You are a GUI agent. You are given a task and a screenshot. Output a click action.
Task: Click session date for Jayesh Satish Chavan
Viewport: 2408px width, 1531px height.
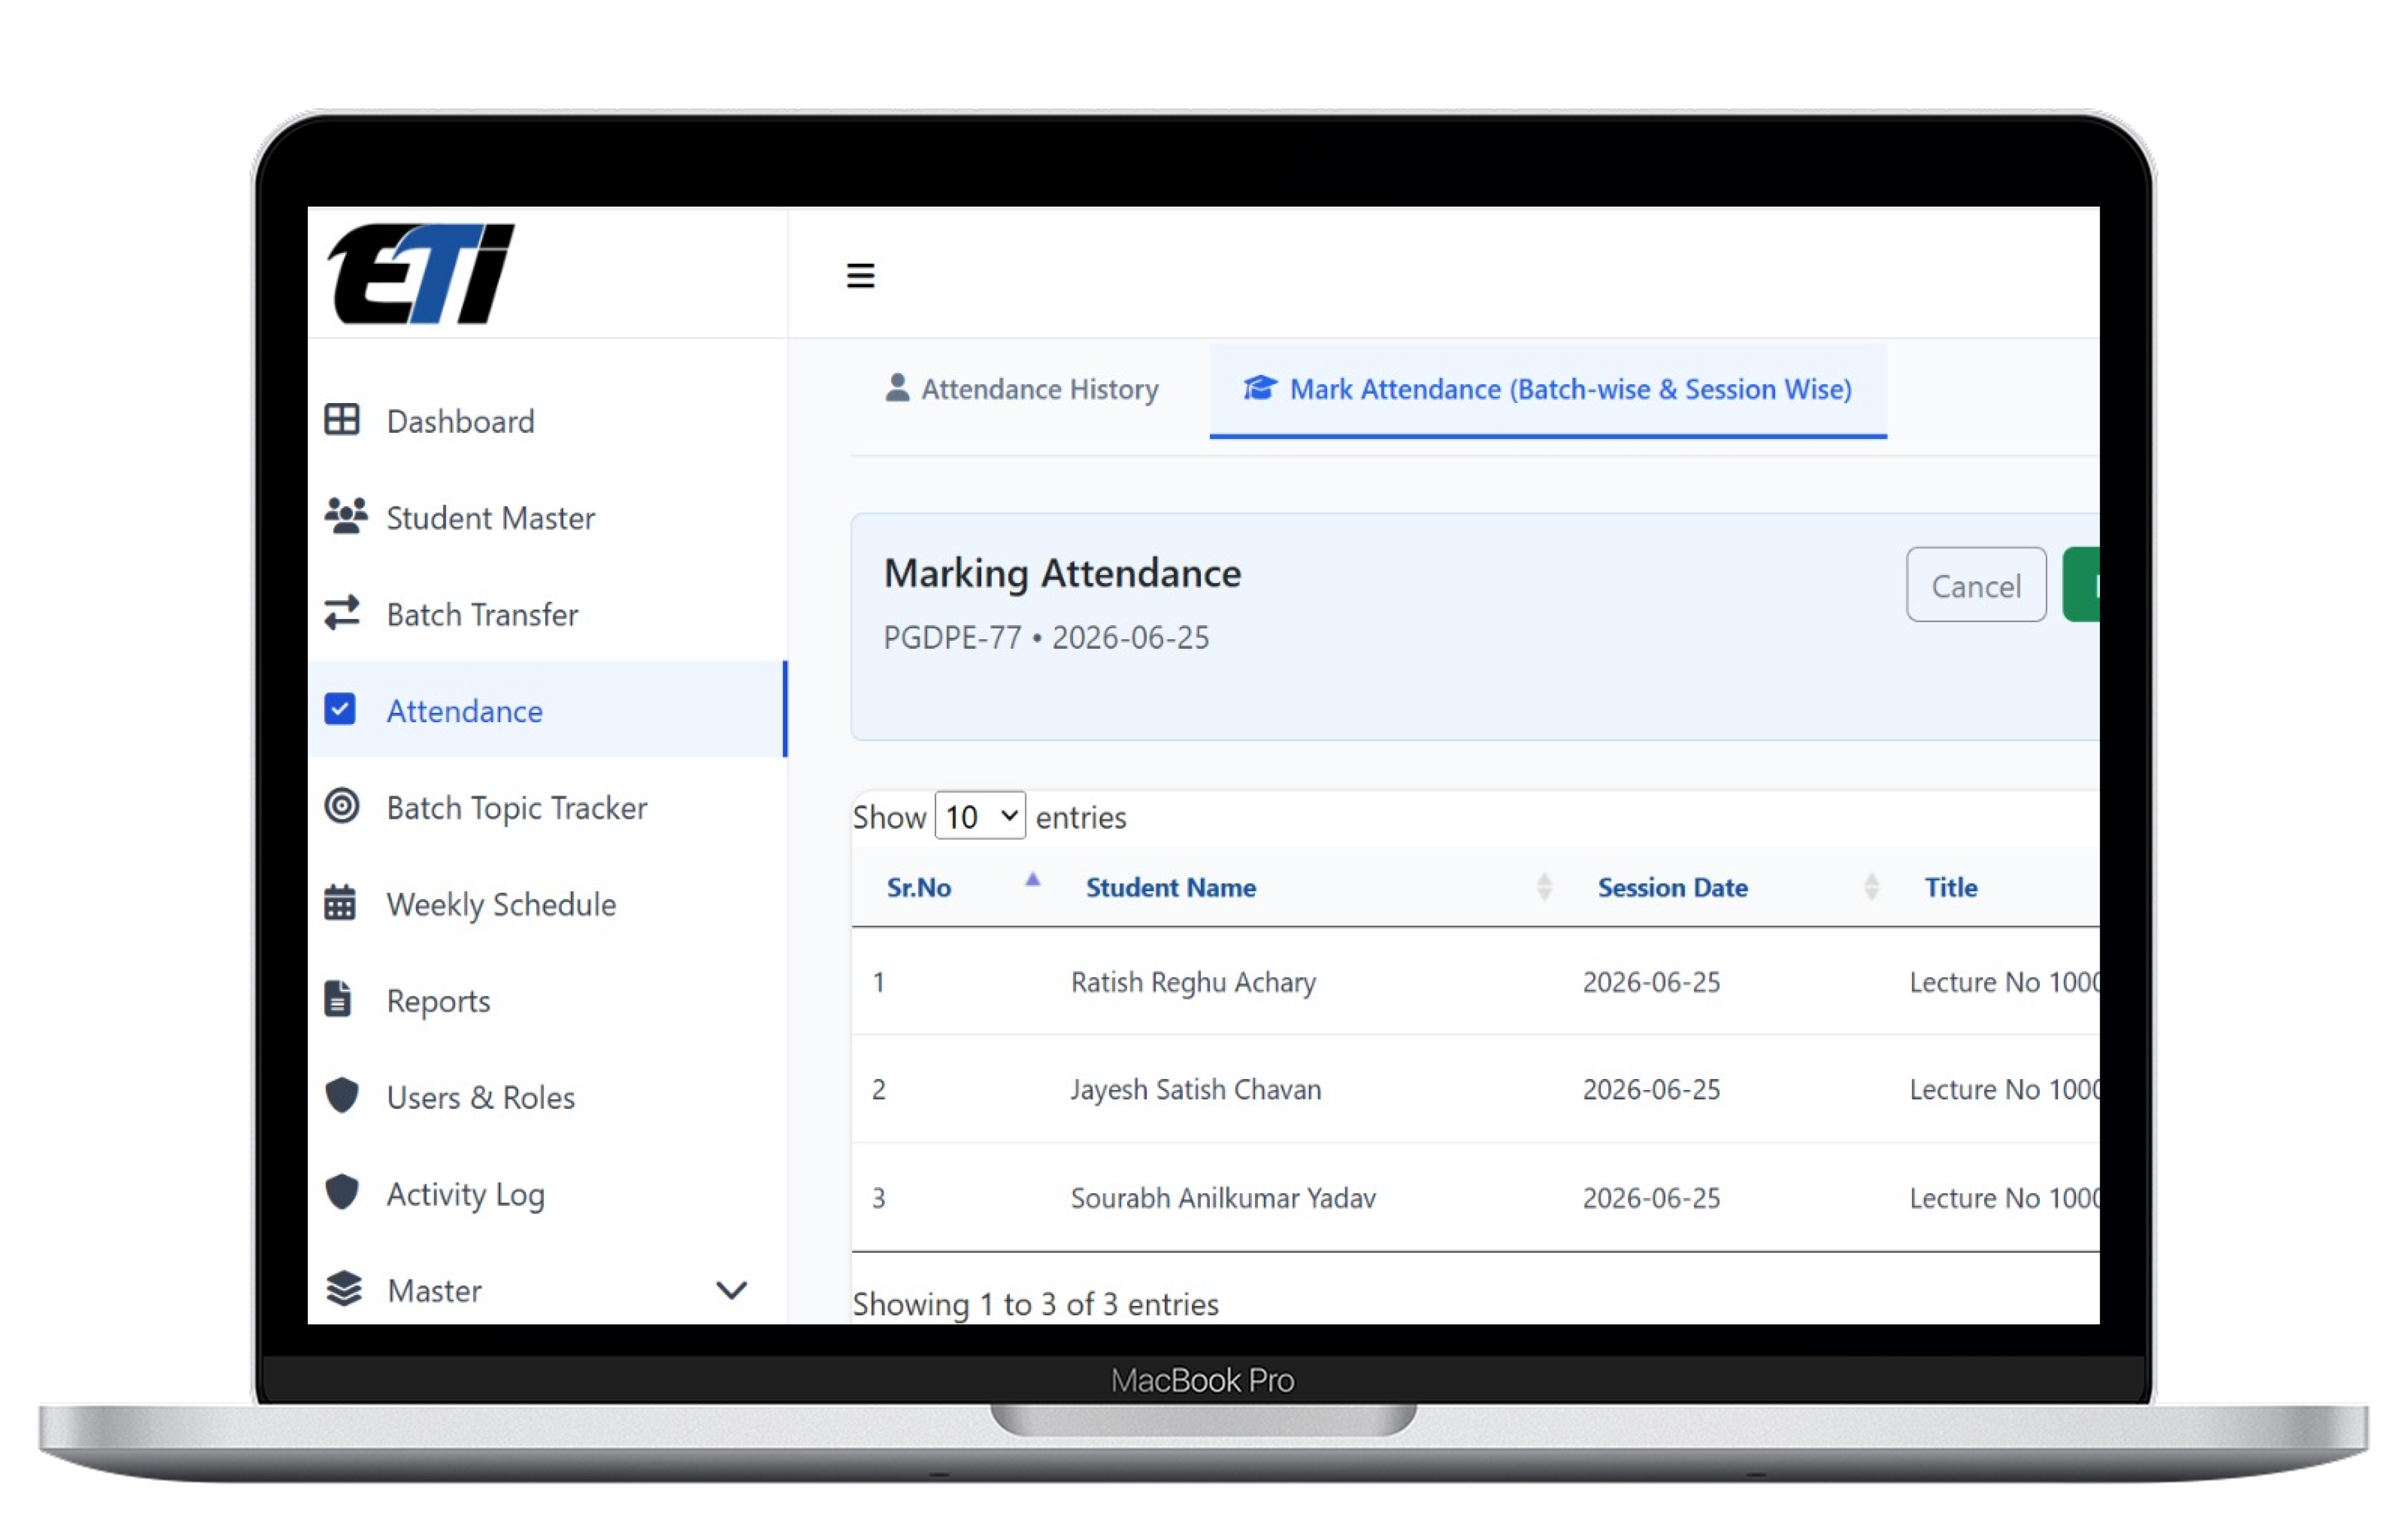point(1651,1089)
